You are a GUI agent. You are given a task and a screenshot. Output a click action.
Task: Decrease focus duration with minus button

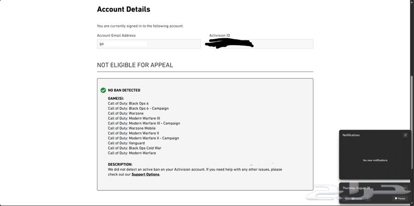(x=346, y=199)
